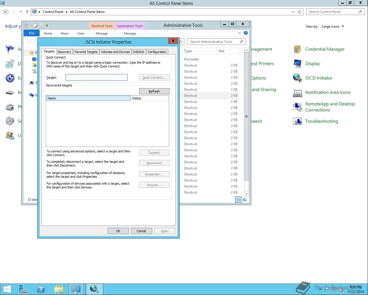Open the Troubleshooting control panel item
368x295 pixels.
click(x=321, y=121)
